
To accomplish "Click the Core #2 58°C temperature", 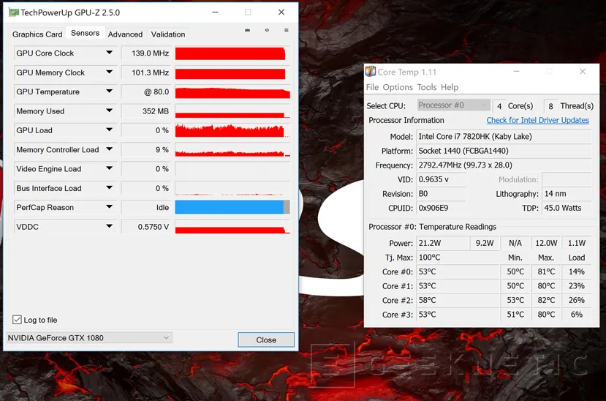I will click(458, 300).
